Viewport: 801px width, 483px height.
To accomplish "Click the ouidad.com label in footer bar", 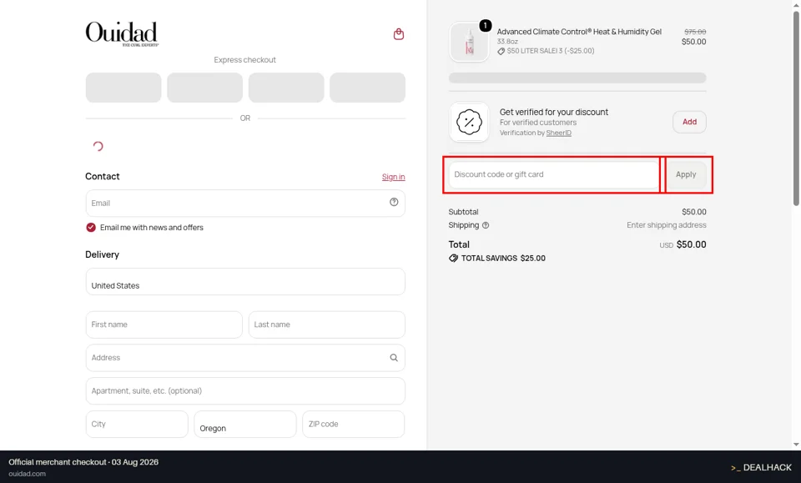I will tap(27, 474).
